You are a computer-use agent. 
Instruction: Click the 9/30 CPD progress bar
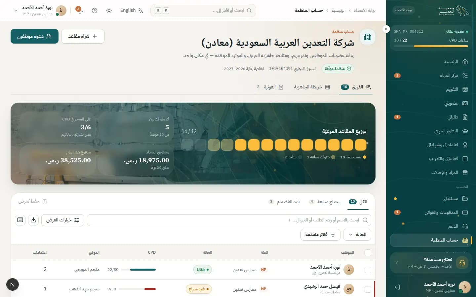137,289
